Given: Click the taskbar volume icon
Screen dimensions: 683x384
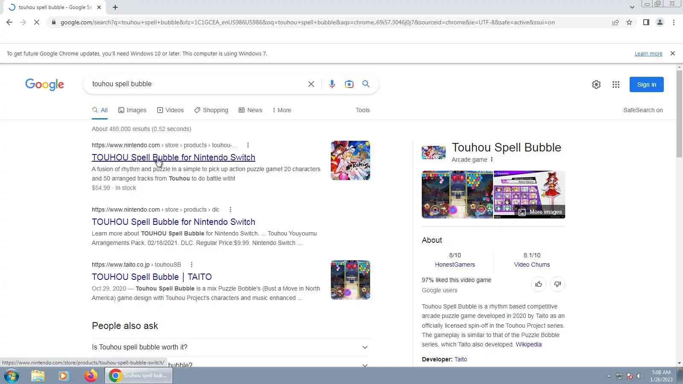Looking at the screenshot, I should (639, 376).
